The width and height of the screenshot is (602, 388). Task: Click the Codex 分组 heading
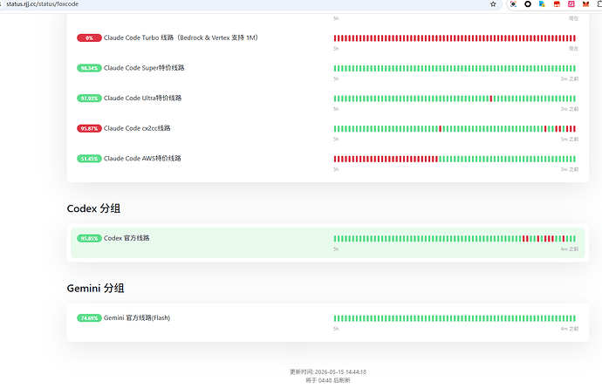tap(93, 208)
